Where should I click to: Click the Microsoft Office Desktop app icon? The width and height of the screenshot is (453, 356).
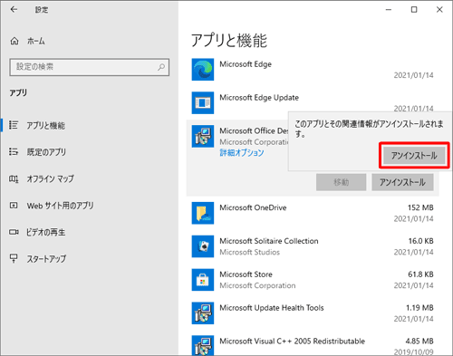[203, 136]
